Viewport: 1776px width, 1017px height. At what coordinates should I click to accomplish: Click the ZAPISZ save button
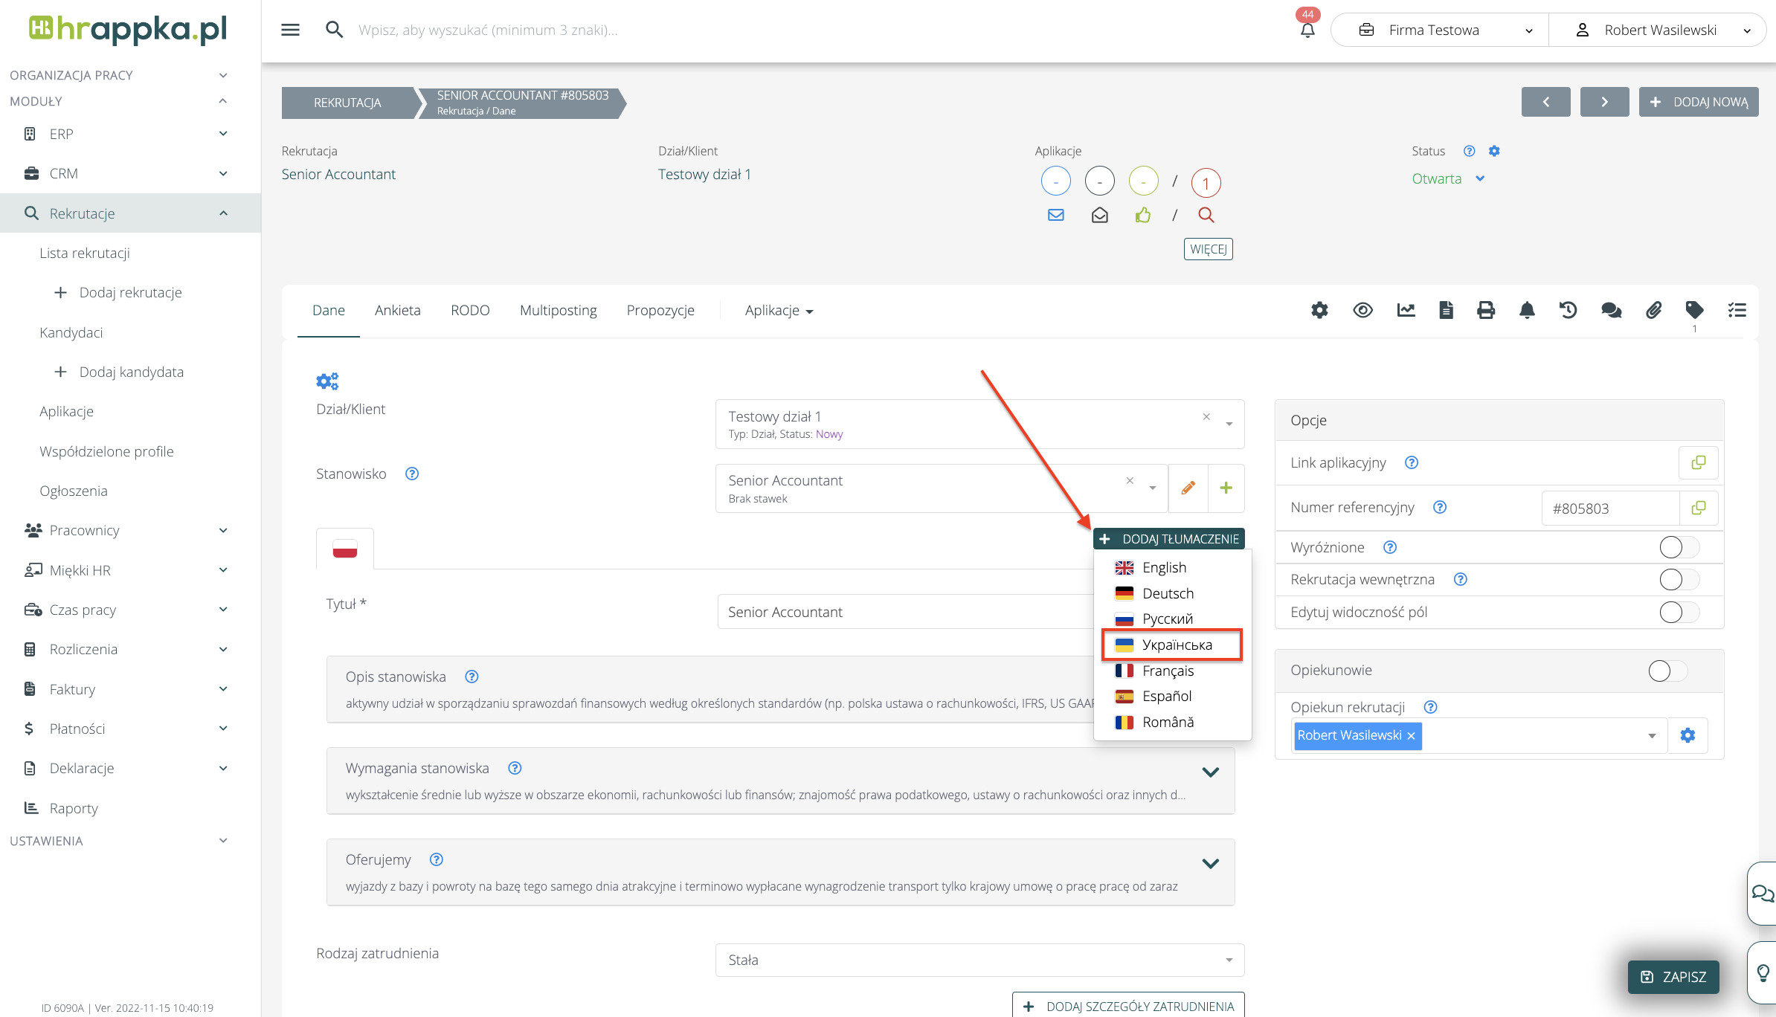(x=1673, y=977)
